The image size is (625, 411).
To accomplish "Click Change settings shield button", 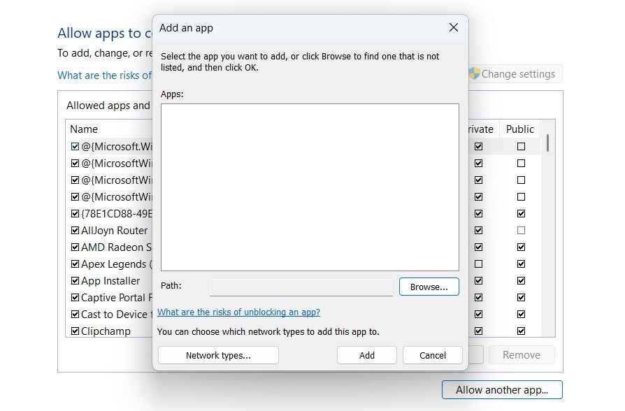I will point(515,74).
